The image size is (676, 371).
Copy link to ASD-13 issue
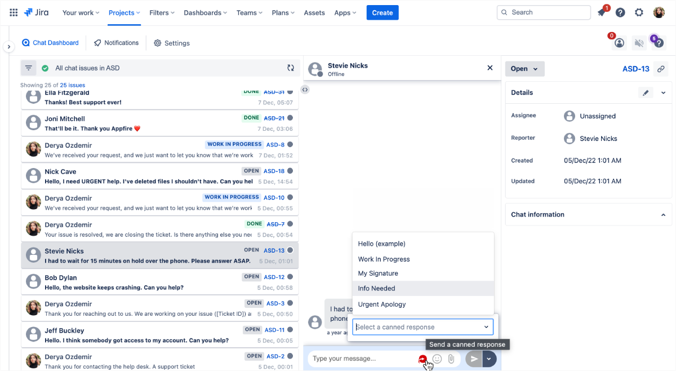(661, 69)
